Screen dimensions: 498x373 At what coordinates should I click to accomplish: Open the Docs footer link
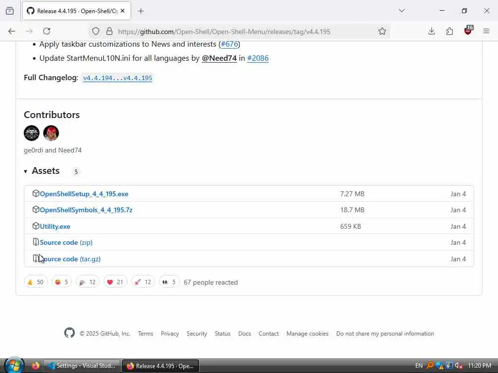point(245,334)
